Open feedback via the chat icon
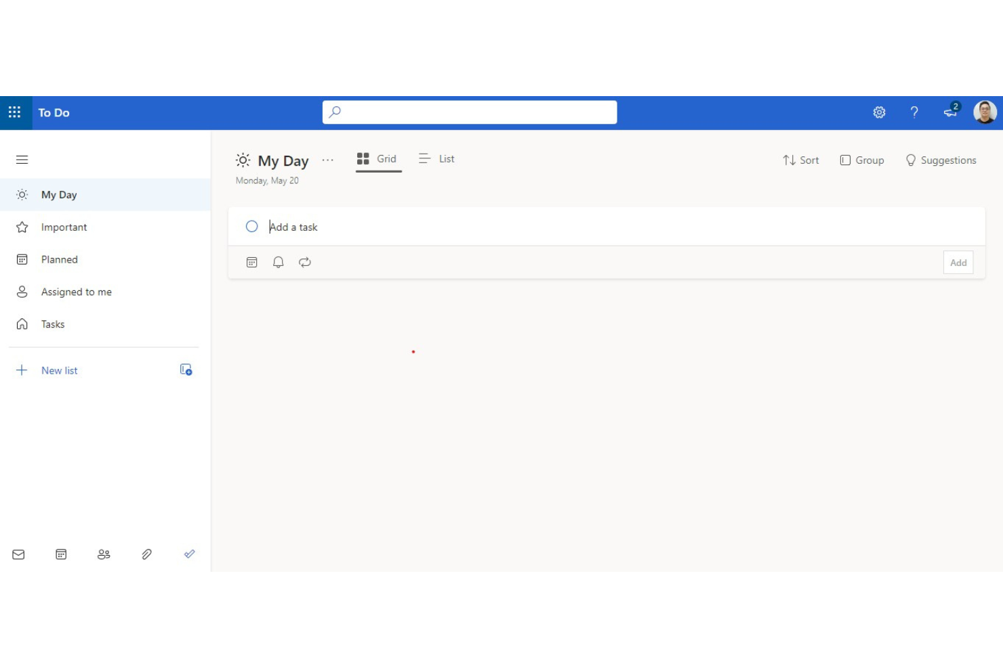 coord(950,112)
